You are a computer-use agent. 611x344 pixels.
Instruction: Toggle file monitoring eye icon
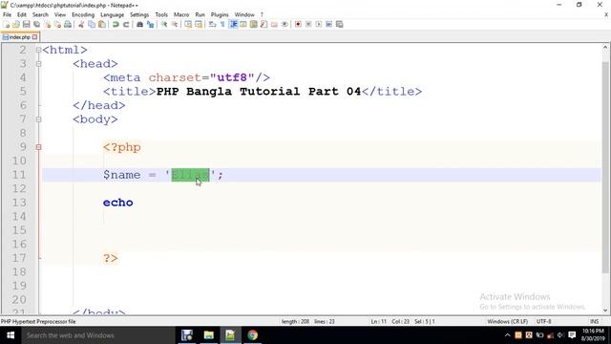pos(284,24)
